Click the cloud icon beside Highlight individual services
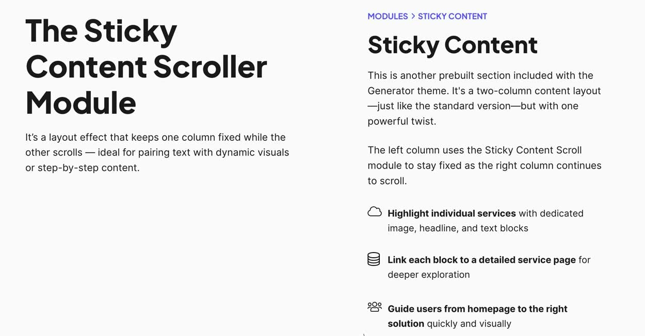 click(x=375, y=212)
